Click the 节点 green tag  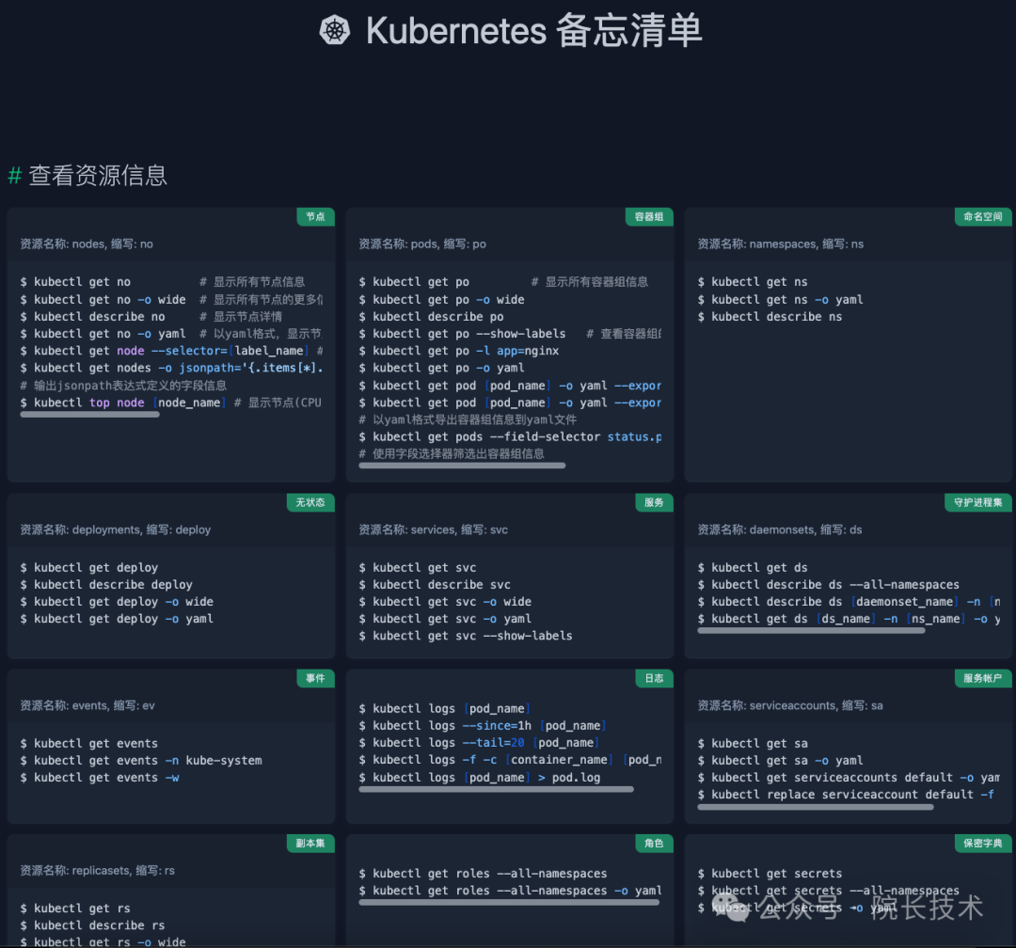coord(315,216)
